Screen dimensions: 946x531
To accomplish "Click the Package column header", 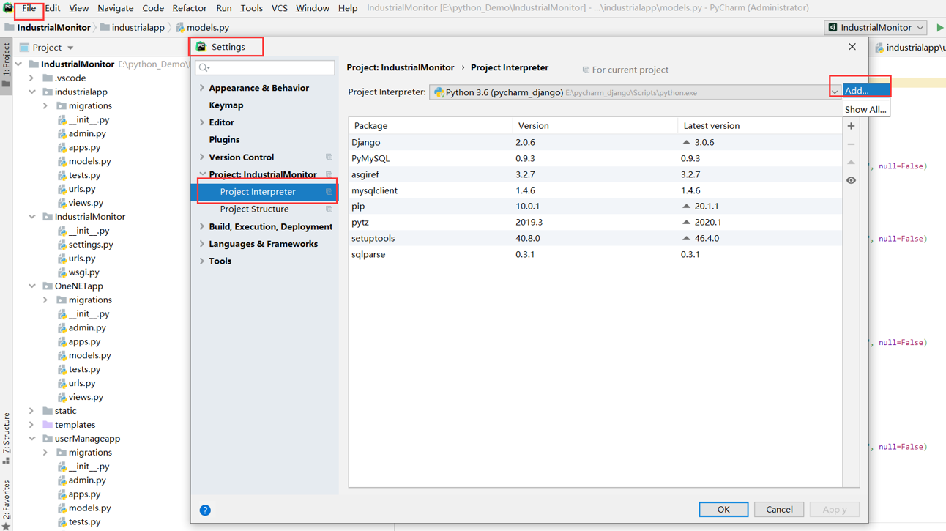I will (431, 126).
